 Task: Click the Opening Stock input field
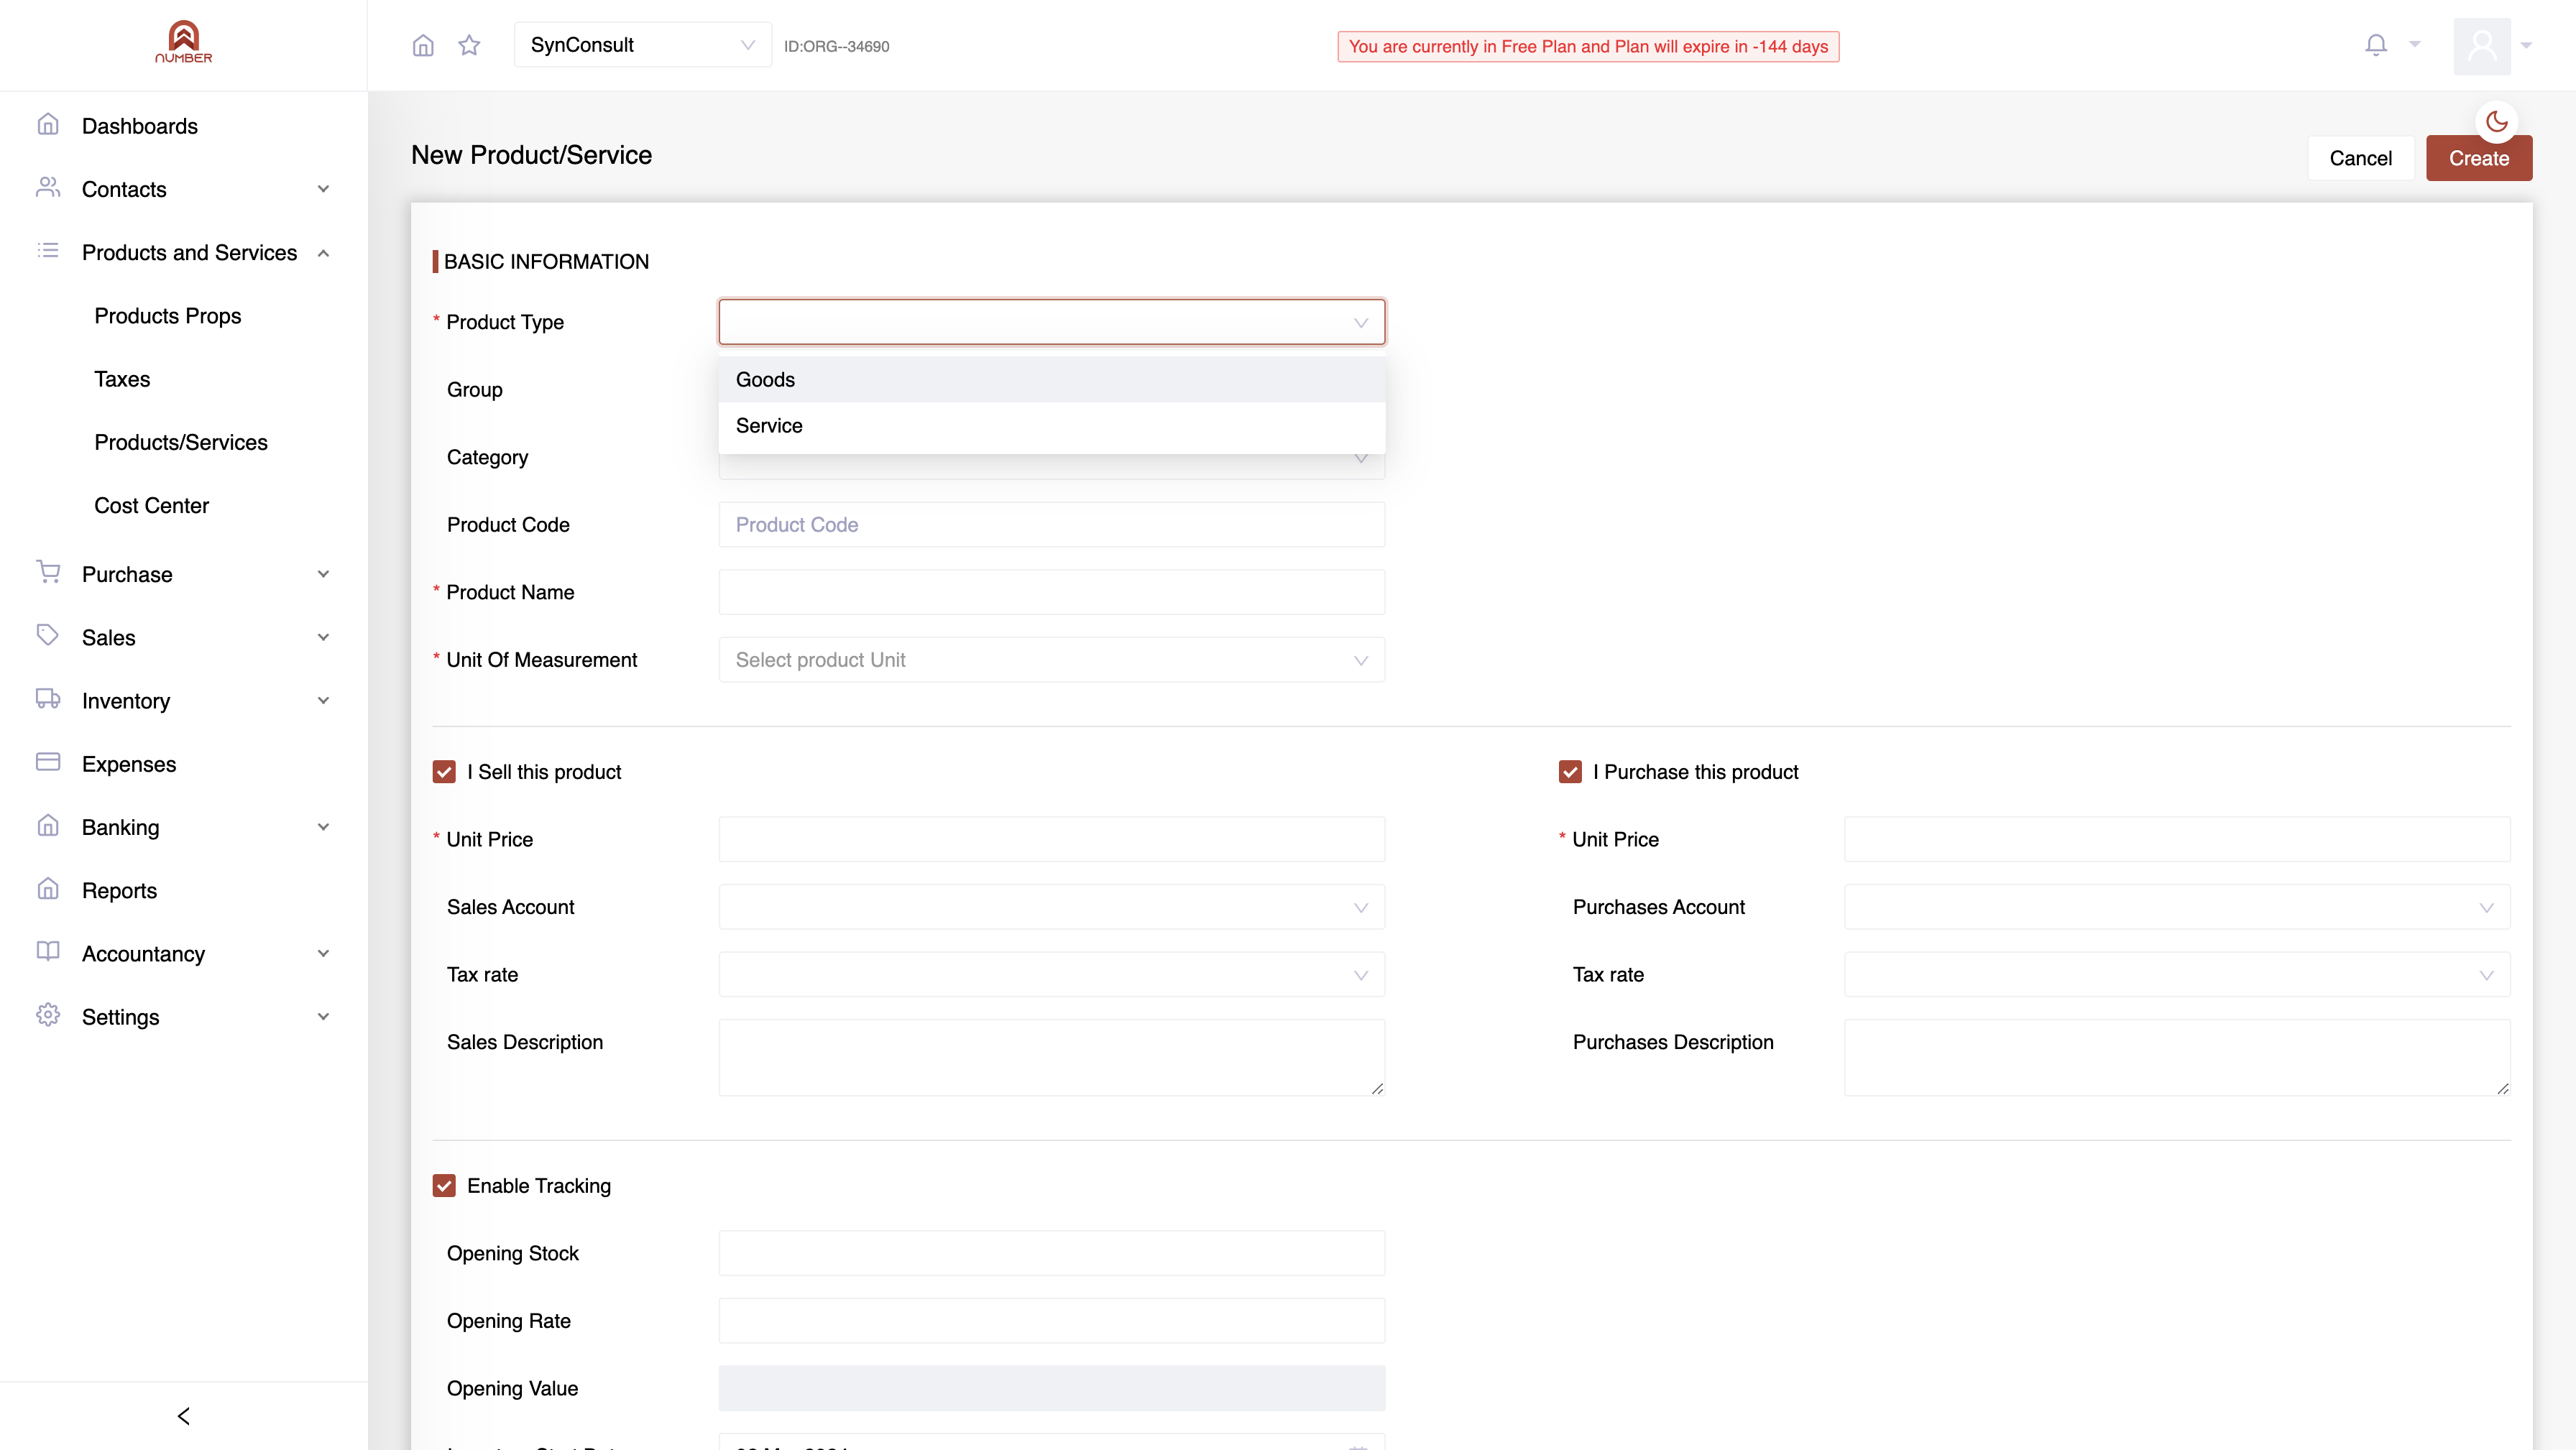1052,1253
